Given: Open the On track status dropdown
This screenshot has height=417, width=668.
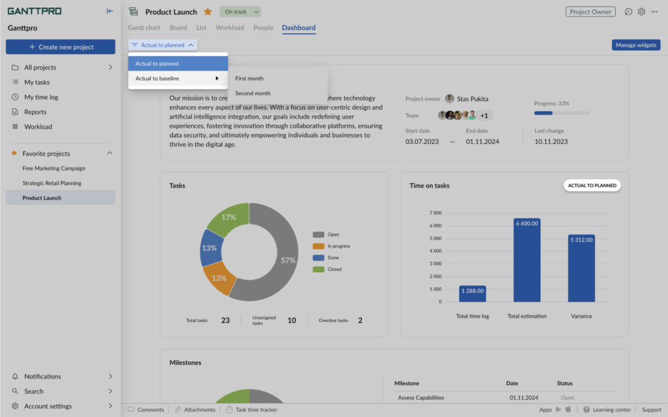Looking at the screenshot, I should [x=241, y=12].
